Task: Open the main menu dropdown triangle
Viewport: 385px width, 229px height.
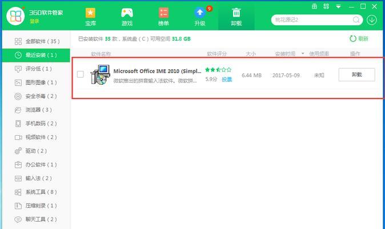Action: coord(338,7)
